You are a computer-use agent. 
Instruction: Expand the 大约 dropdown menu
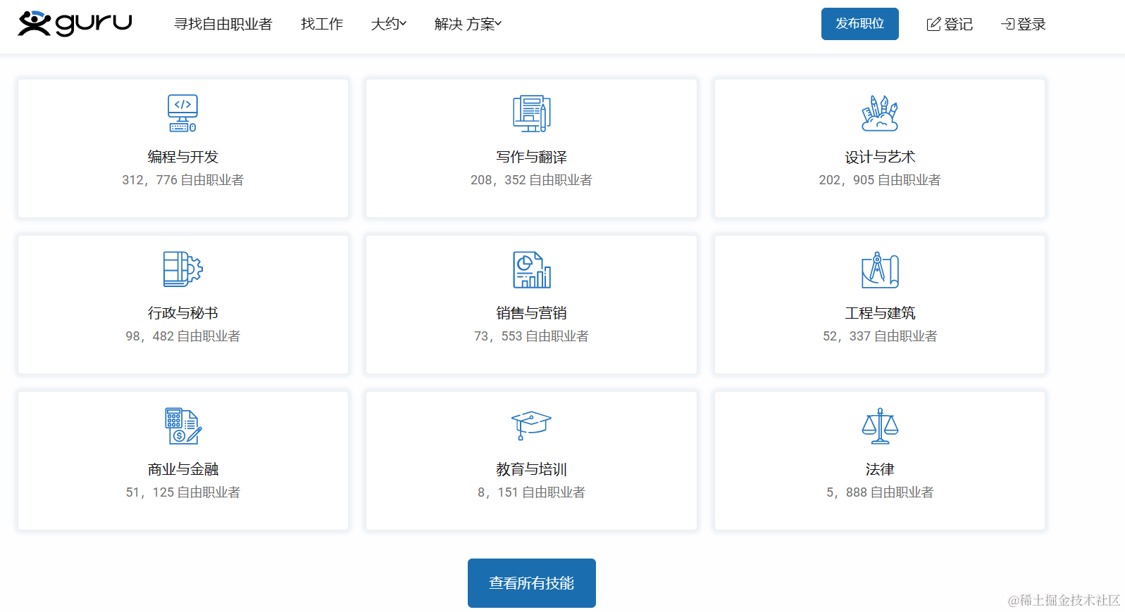click(389, 24)
